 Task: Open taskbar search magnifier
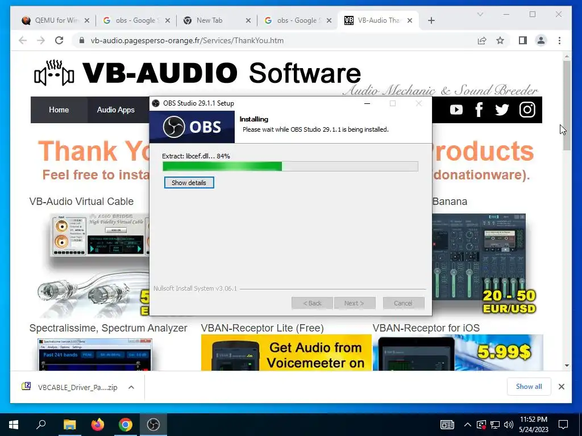[41, 425]
